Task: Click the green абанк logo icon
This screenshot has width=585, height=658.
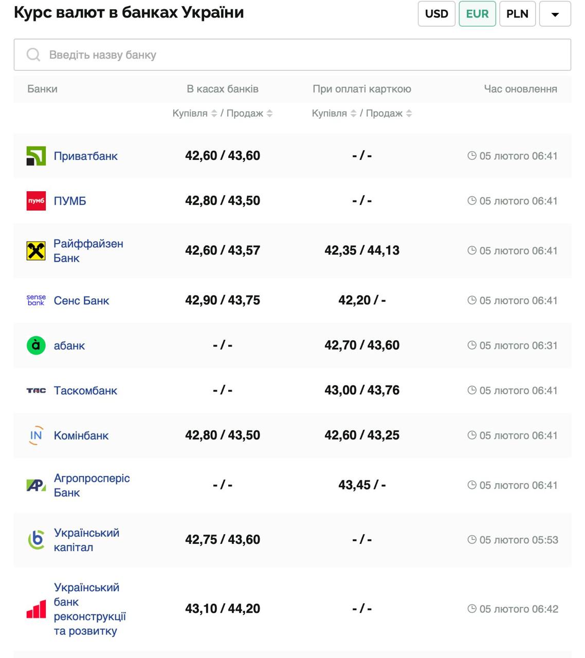Action: pyautogui.click(x=36, y=345)
